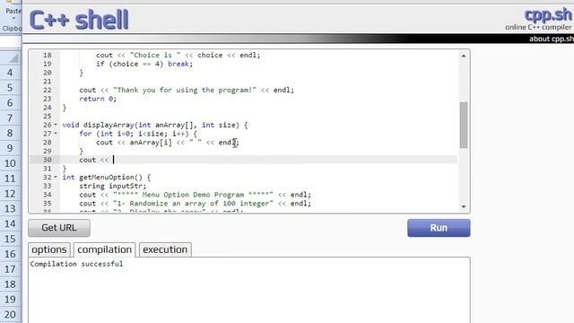Click line number 30 in gutter
The height and width of the screenshot is (323, 574).
pos(48,160)
